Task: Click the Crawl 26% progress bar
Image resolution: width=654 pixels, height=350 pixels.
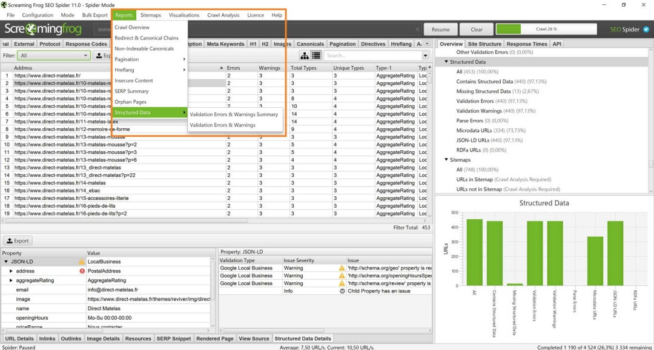Action: tap(546, 29)
